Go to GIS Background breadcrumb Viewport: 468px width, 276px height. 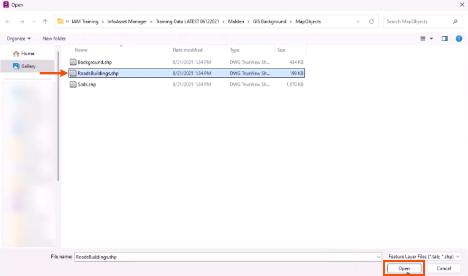coord(270,22)
